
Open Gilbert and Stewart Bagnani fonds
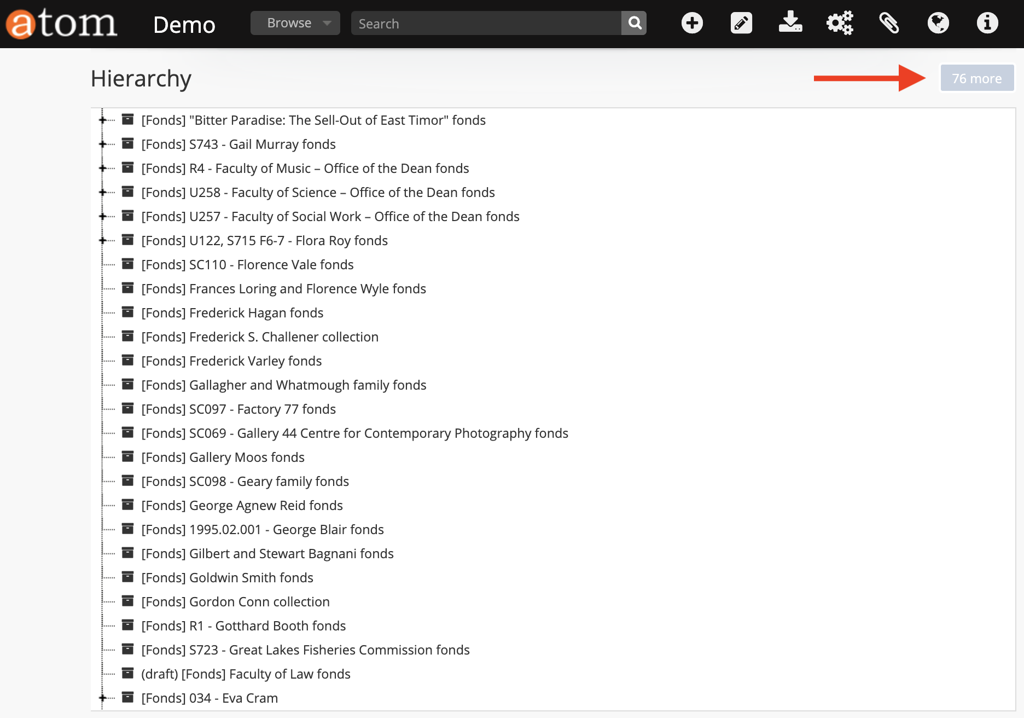click(267, 553)
